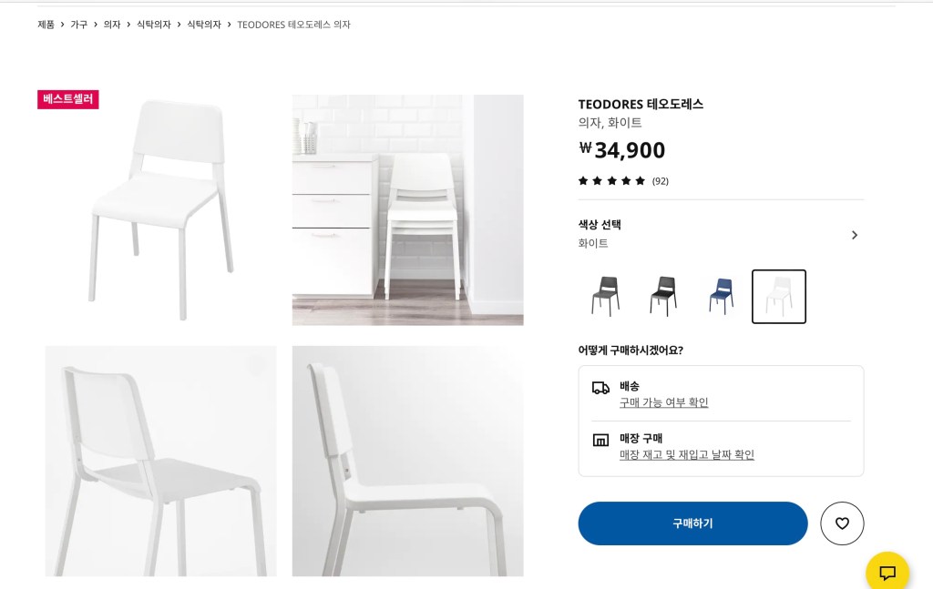The height and width of the screenshot is (589, 933).
Task: View the main white chair front image
Action: coord(161,210)
